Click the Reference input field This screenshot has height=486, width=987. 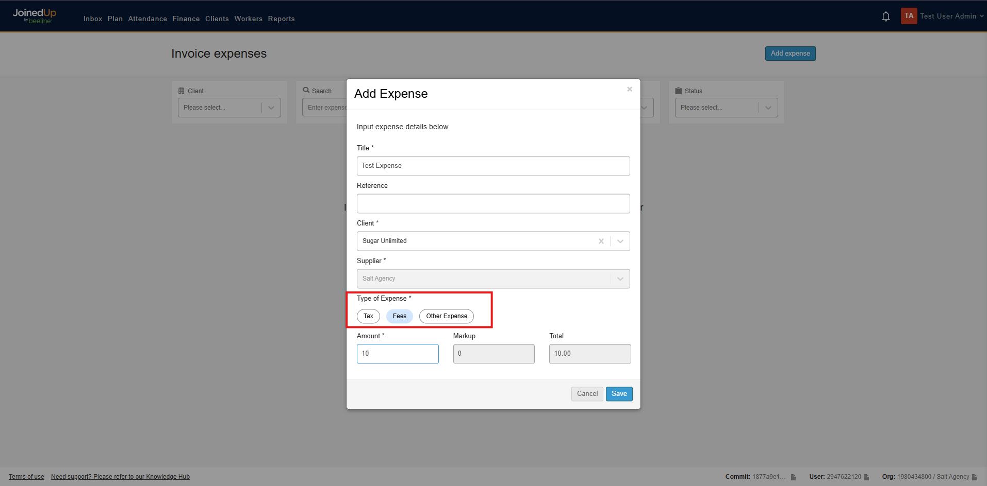[493, 203]
